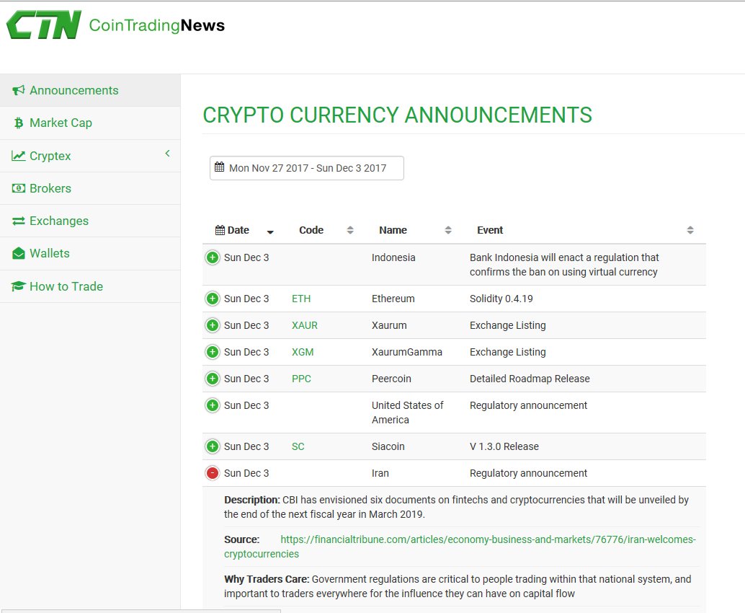Viewport: 745px width, 613px height.
Task: Open the financialtribune.com source link
Action: coord(460,547)
